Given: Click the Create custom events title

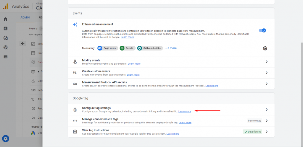Looking at the screenshot, I should (x=96, y=71).
